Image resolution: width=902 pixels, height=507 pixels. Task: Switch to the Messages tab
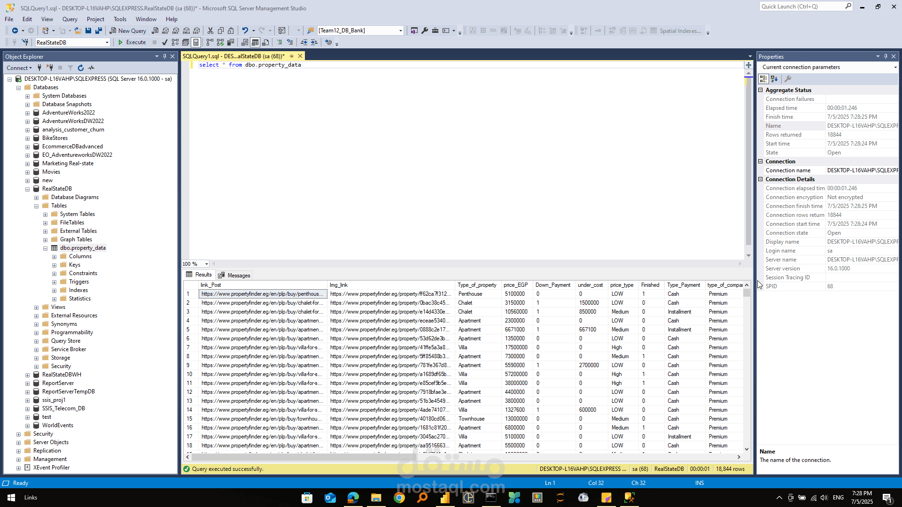click(234, 276)
